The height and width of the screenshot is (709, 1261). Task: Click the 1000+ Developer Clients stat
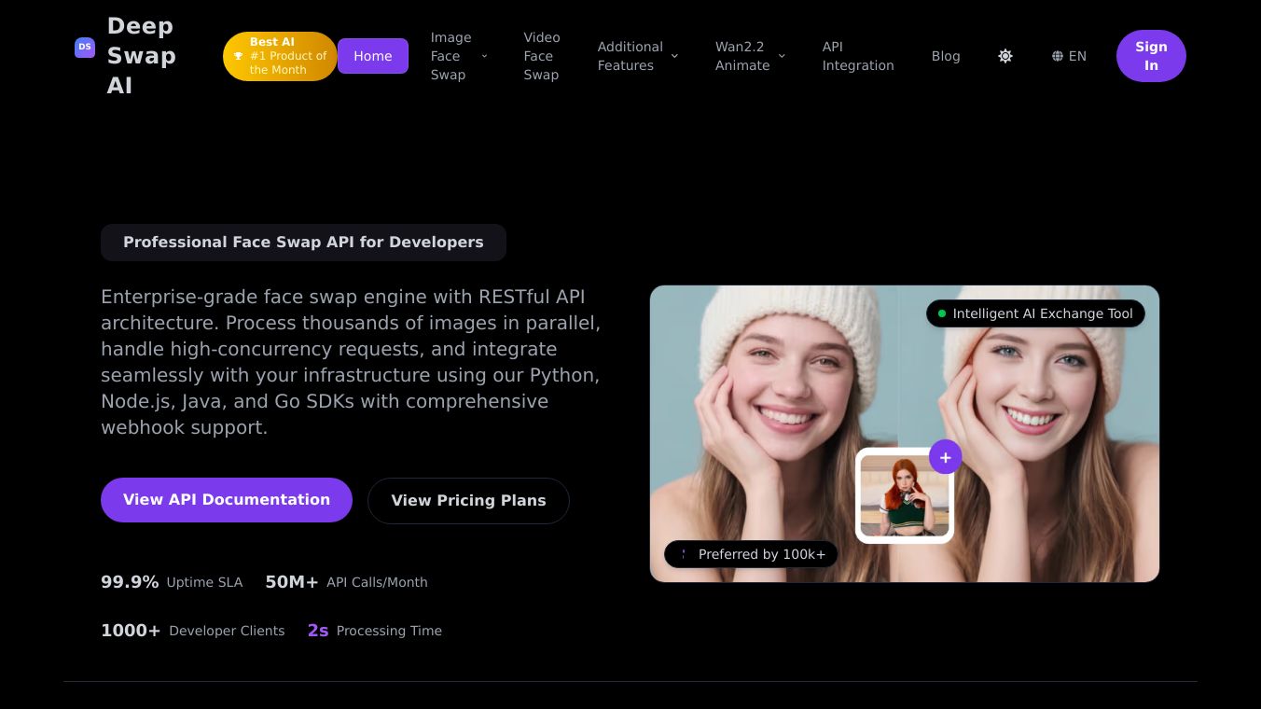[193, 631]
